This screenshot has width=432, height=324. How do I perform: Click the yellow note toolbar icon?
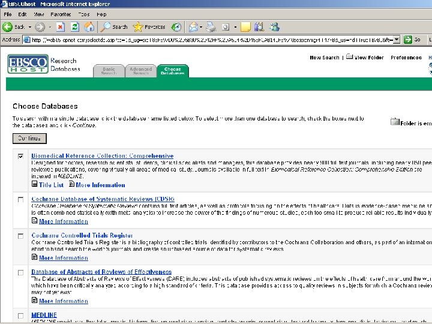point(245,27)
